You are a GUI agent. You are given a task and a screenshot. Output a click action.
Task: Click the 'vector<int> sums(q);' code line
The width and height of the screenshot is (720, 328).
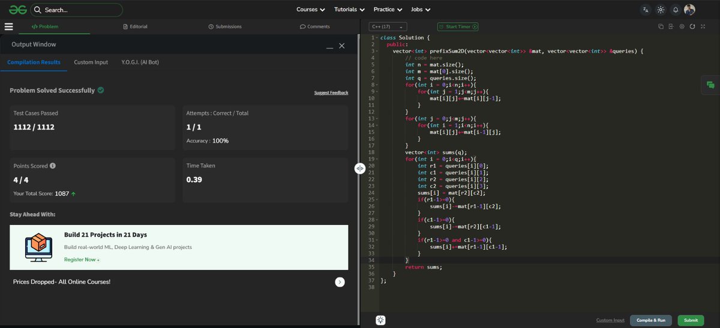(x=436, y=152)
